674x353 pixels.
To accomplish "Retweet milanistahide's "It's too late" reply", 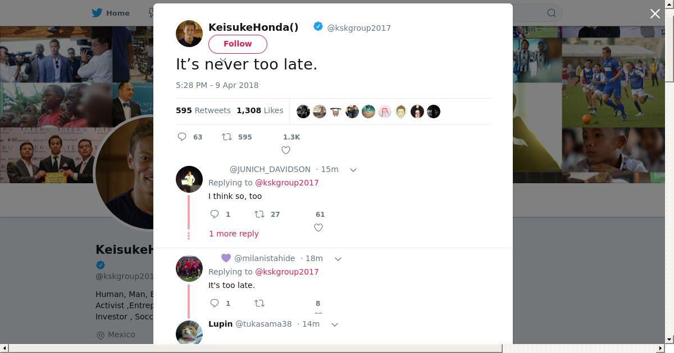I will [x=259, y=303].
